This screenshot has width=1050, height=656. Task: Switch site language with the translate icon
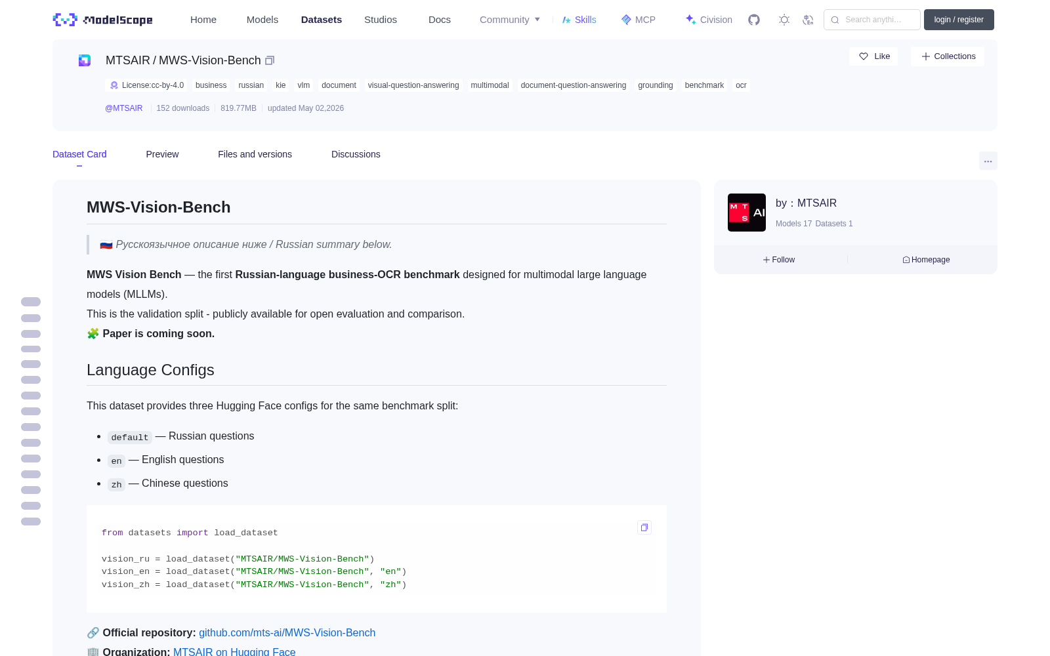(x=808, y=20)
